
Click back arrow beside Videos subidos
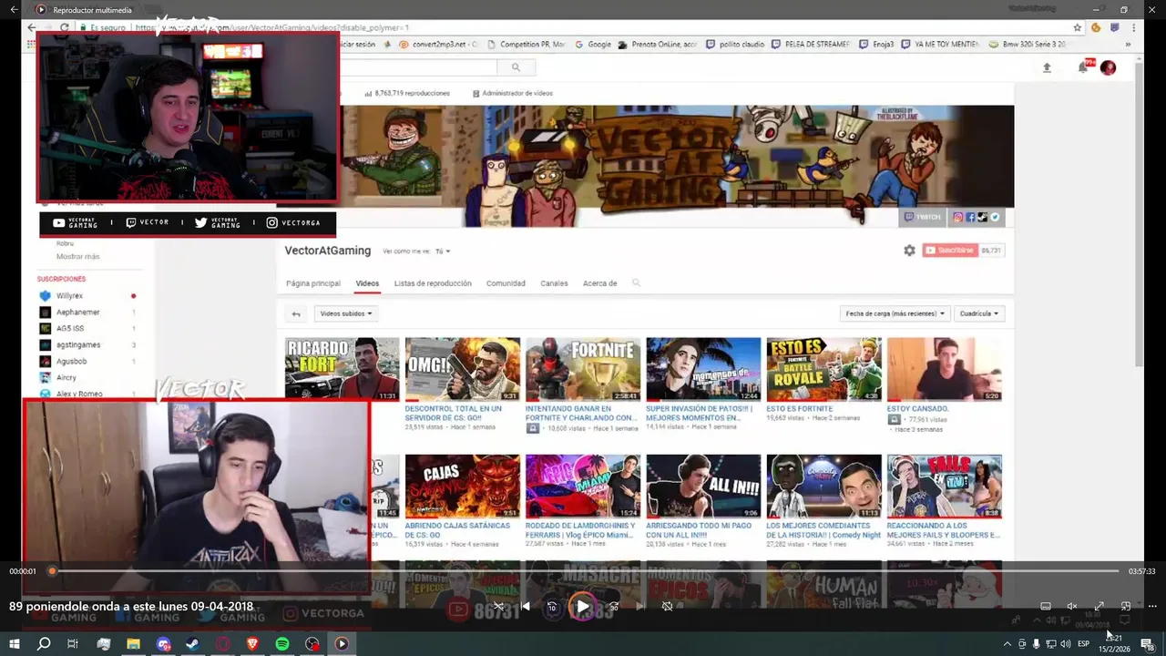296,313
